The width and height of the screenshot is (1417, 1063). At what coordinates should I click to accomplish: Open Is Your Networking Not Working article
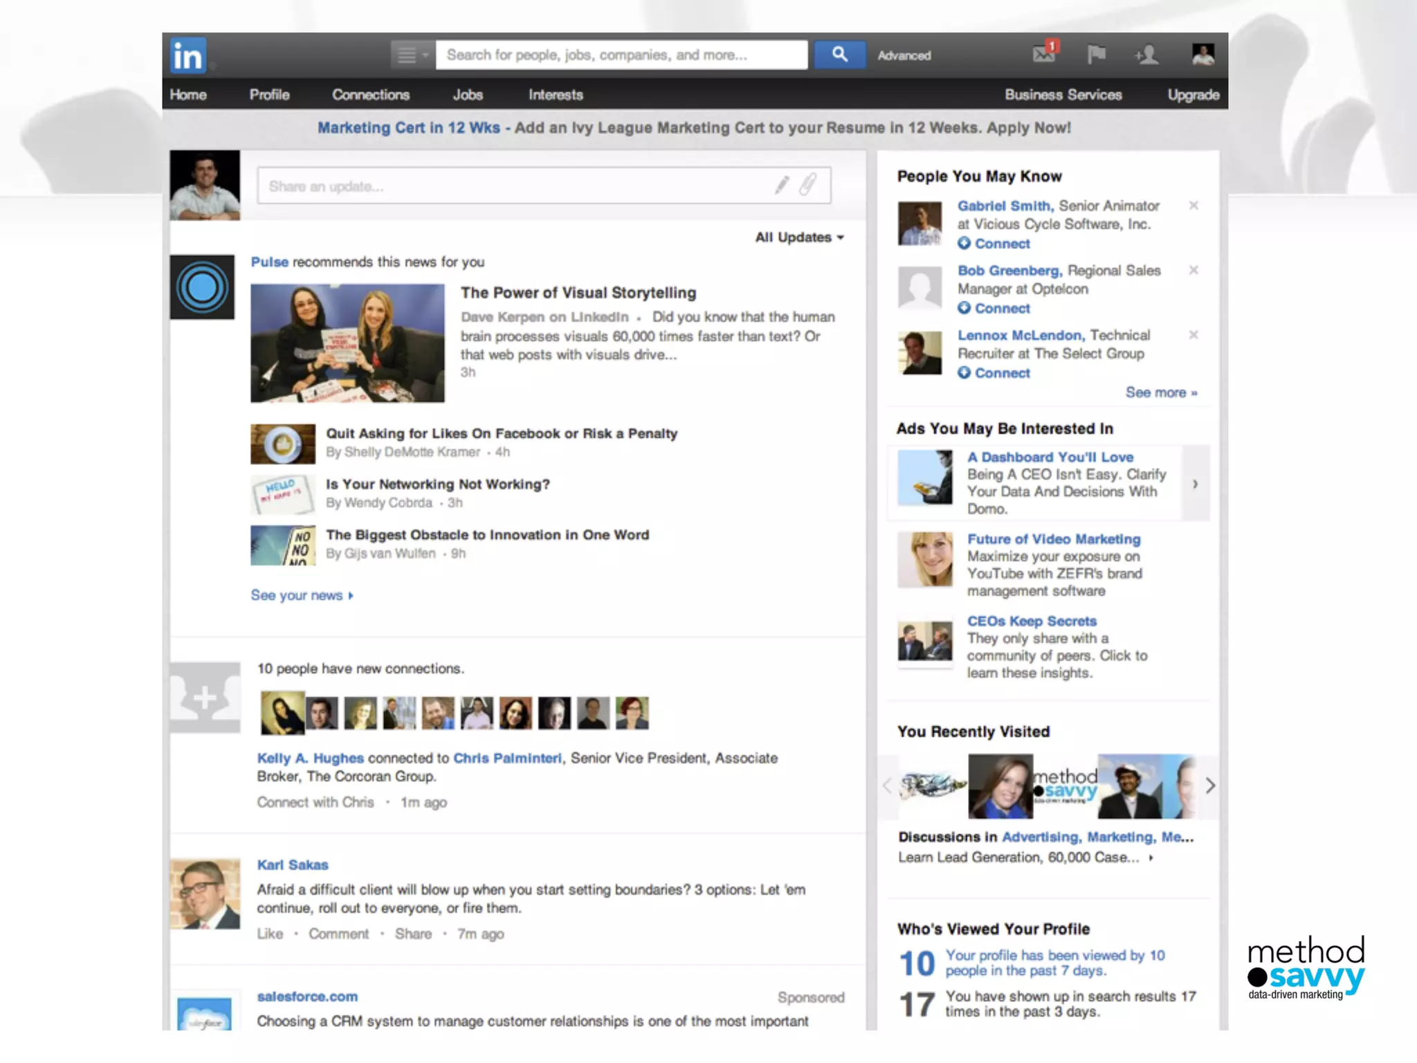(x=438, y=484)
